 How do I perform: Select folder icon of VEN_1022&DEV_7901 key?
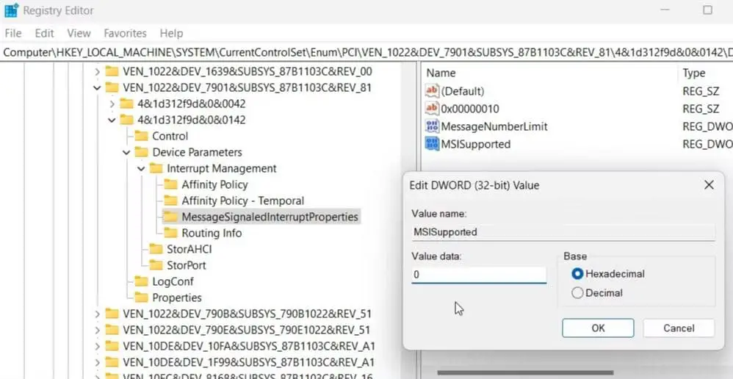[x=112, y=87]
